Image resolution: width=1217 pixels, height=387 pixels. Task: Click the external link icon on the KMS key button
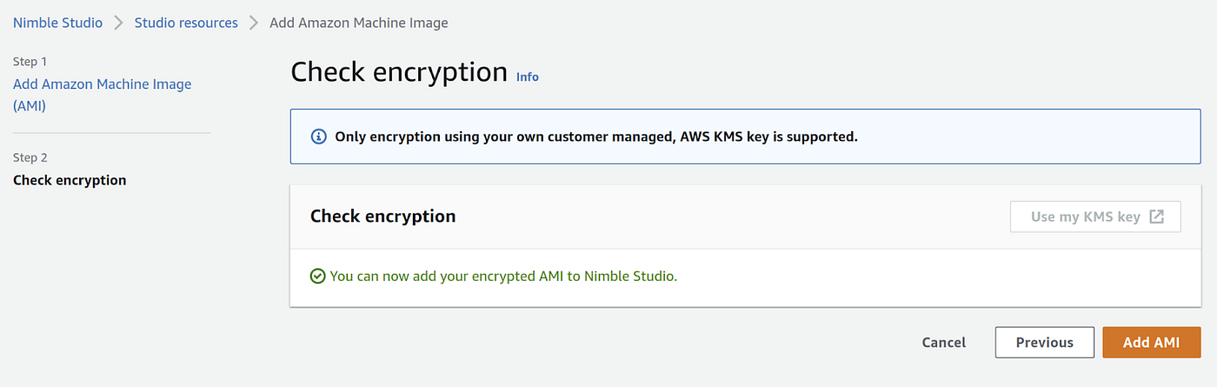(x=1156, y=217)
